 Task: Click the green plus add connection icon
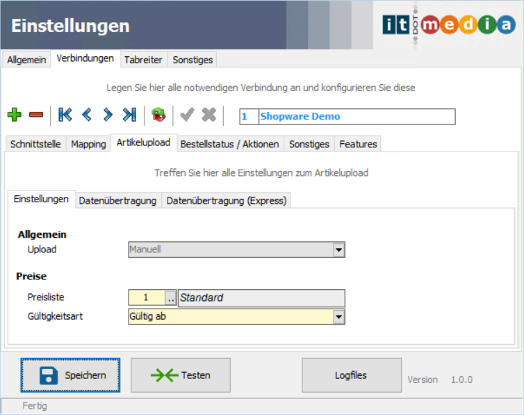click(15, 115)
